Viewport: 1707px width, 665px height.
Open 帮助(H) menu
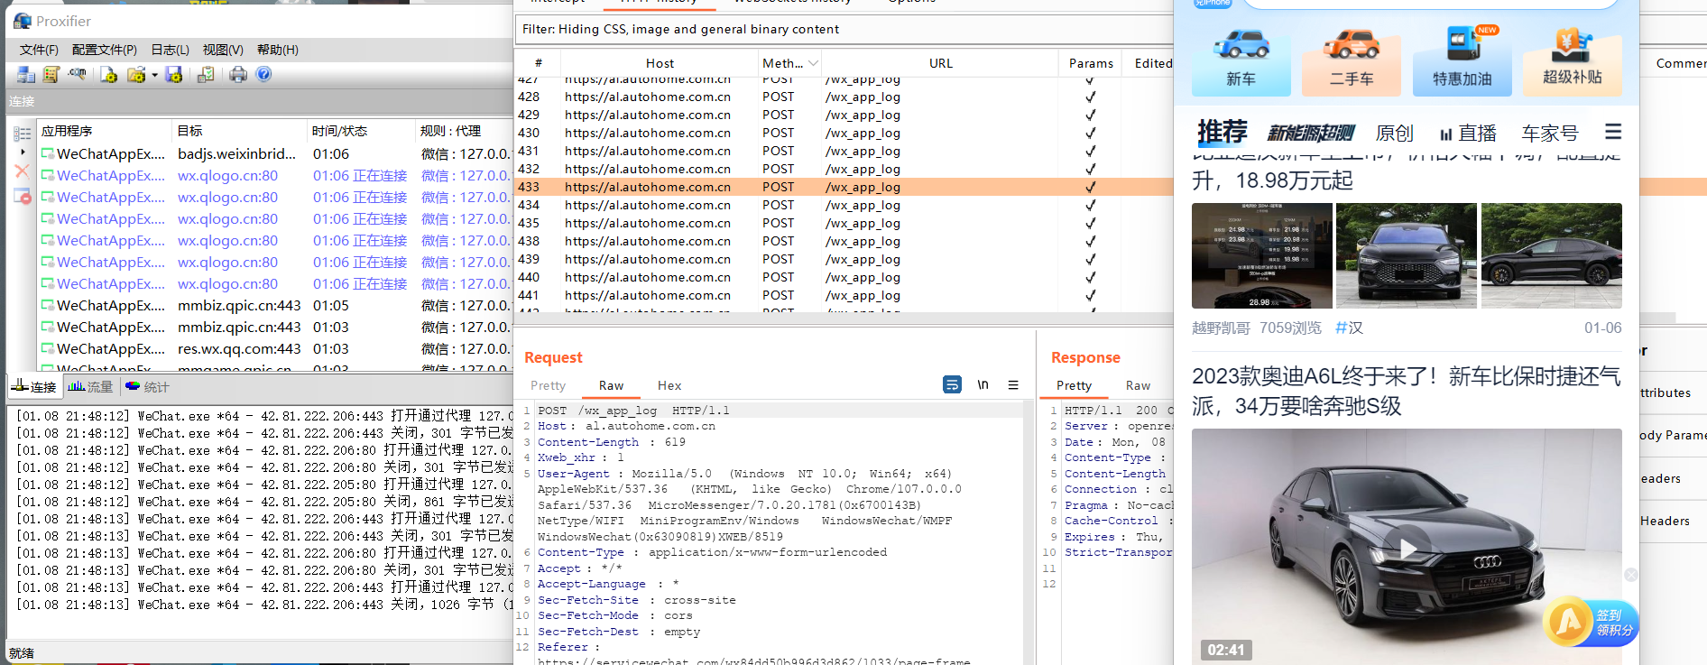click(x=278, y=50)
